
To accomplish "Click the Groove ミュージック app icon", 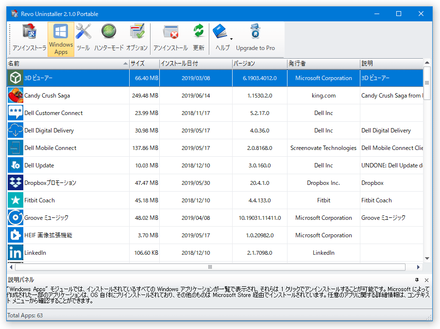I will [15, 218].
